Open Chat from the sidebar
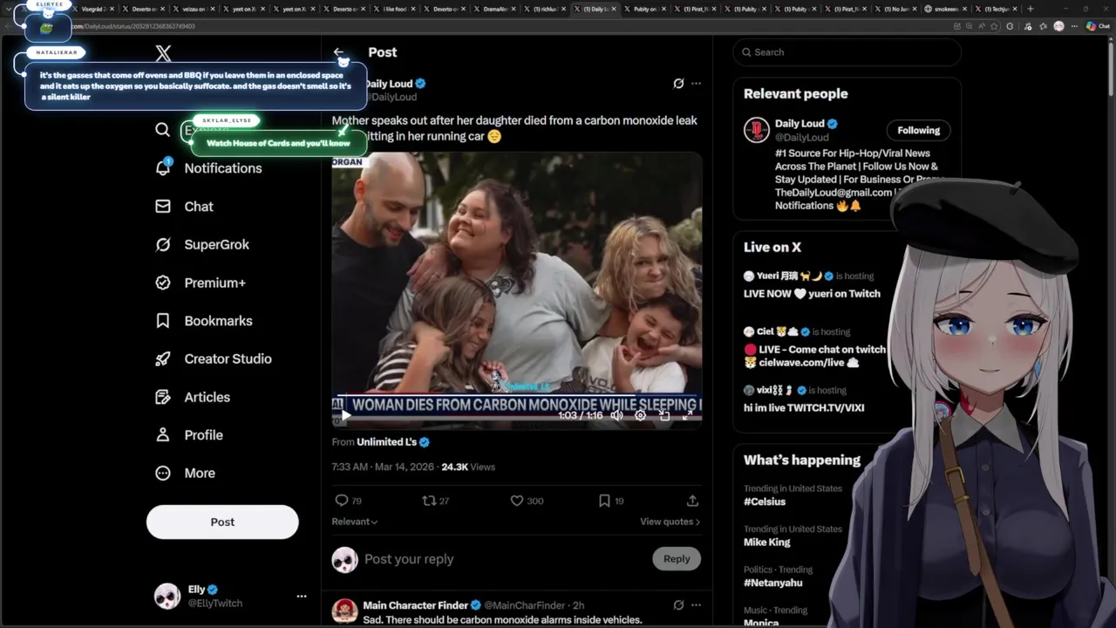This screenshot has width=1116, height=628. pyautogui.click(x=199, y=207)
